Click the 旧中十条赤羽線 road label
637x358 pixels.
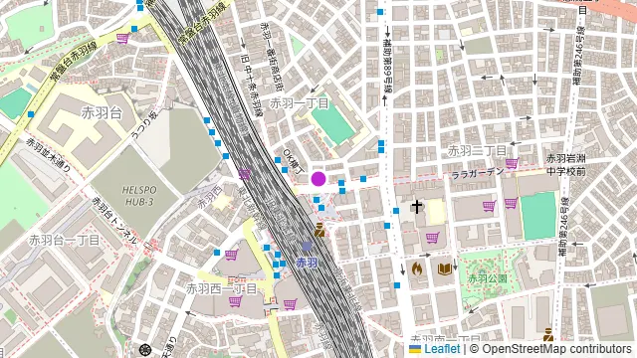point(252,87)
